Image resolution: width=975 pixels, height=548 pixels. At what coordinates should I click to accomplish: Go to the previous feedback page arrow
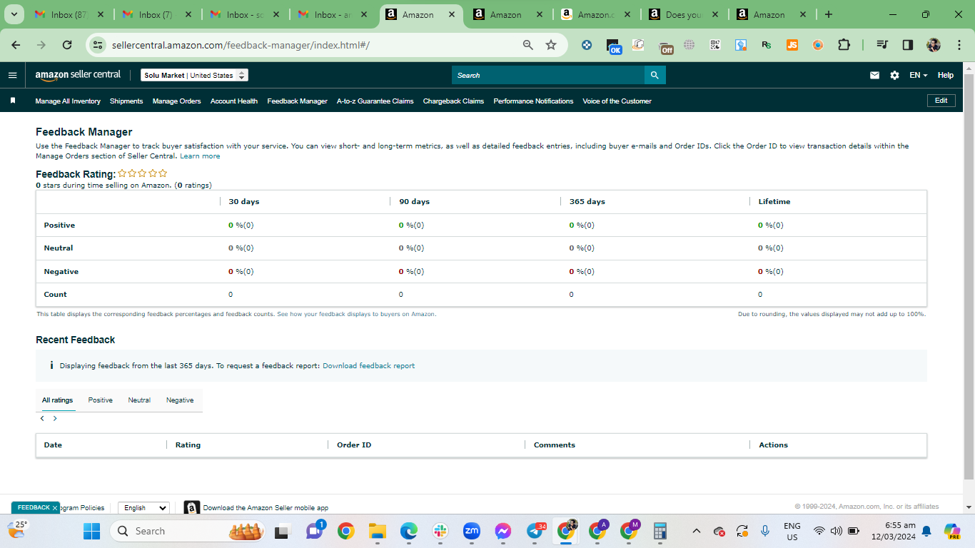tap(42, 419)
